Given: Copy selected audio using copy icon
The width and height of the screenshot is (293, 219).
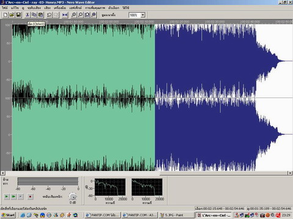Looking at the screenshot, I should point(34,15).
